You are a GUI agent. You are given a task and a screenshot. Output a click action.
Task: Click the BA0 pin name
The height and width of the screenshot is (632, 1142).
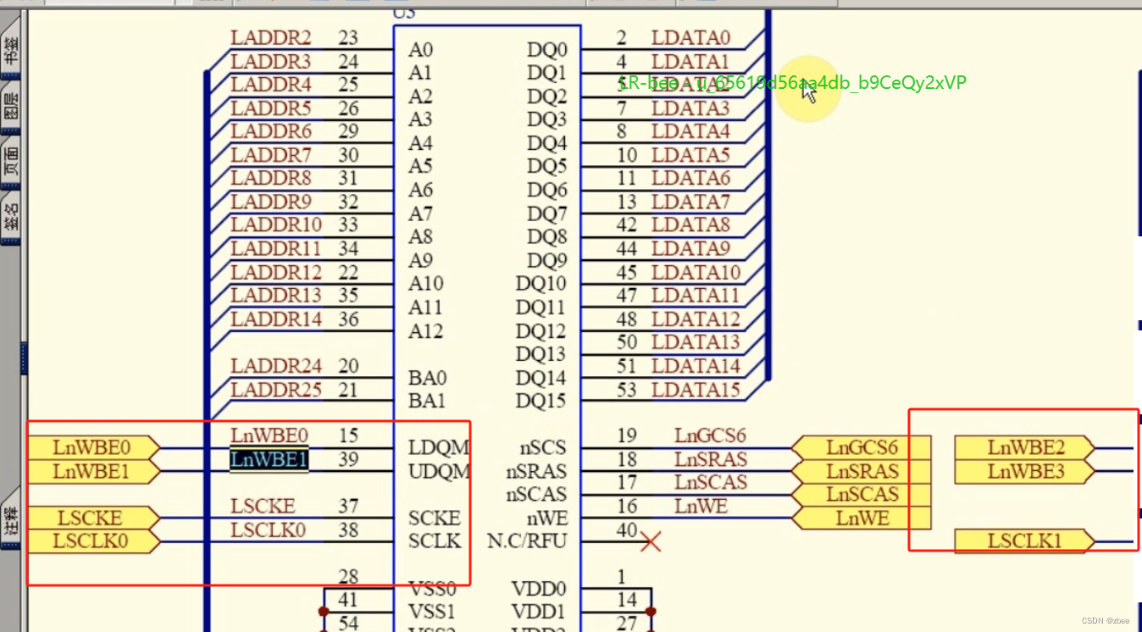point(428,377)
